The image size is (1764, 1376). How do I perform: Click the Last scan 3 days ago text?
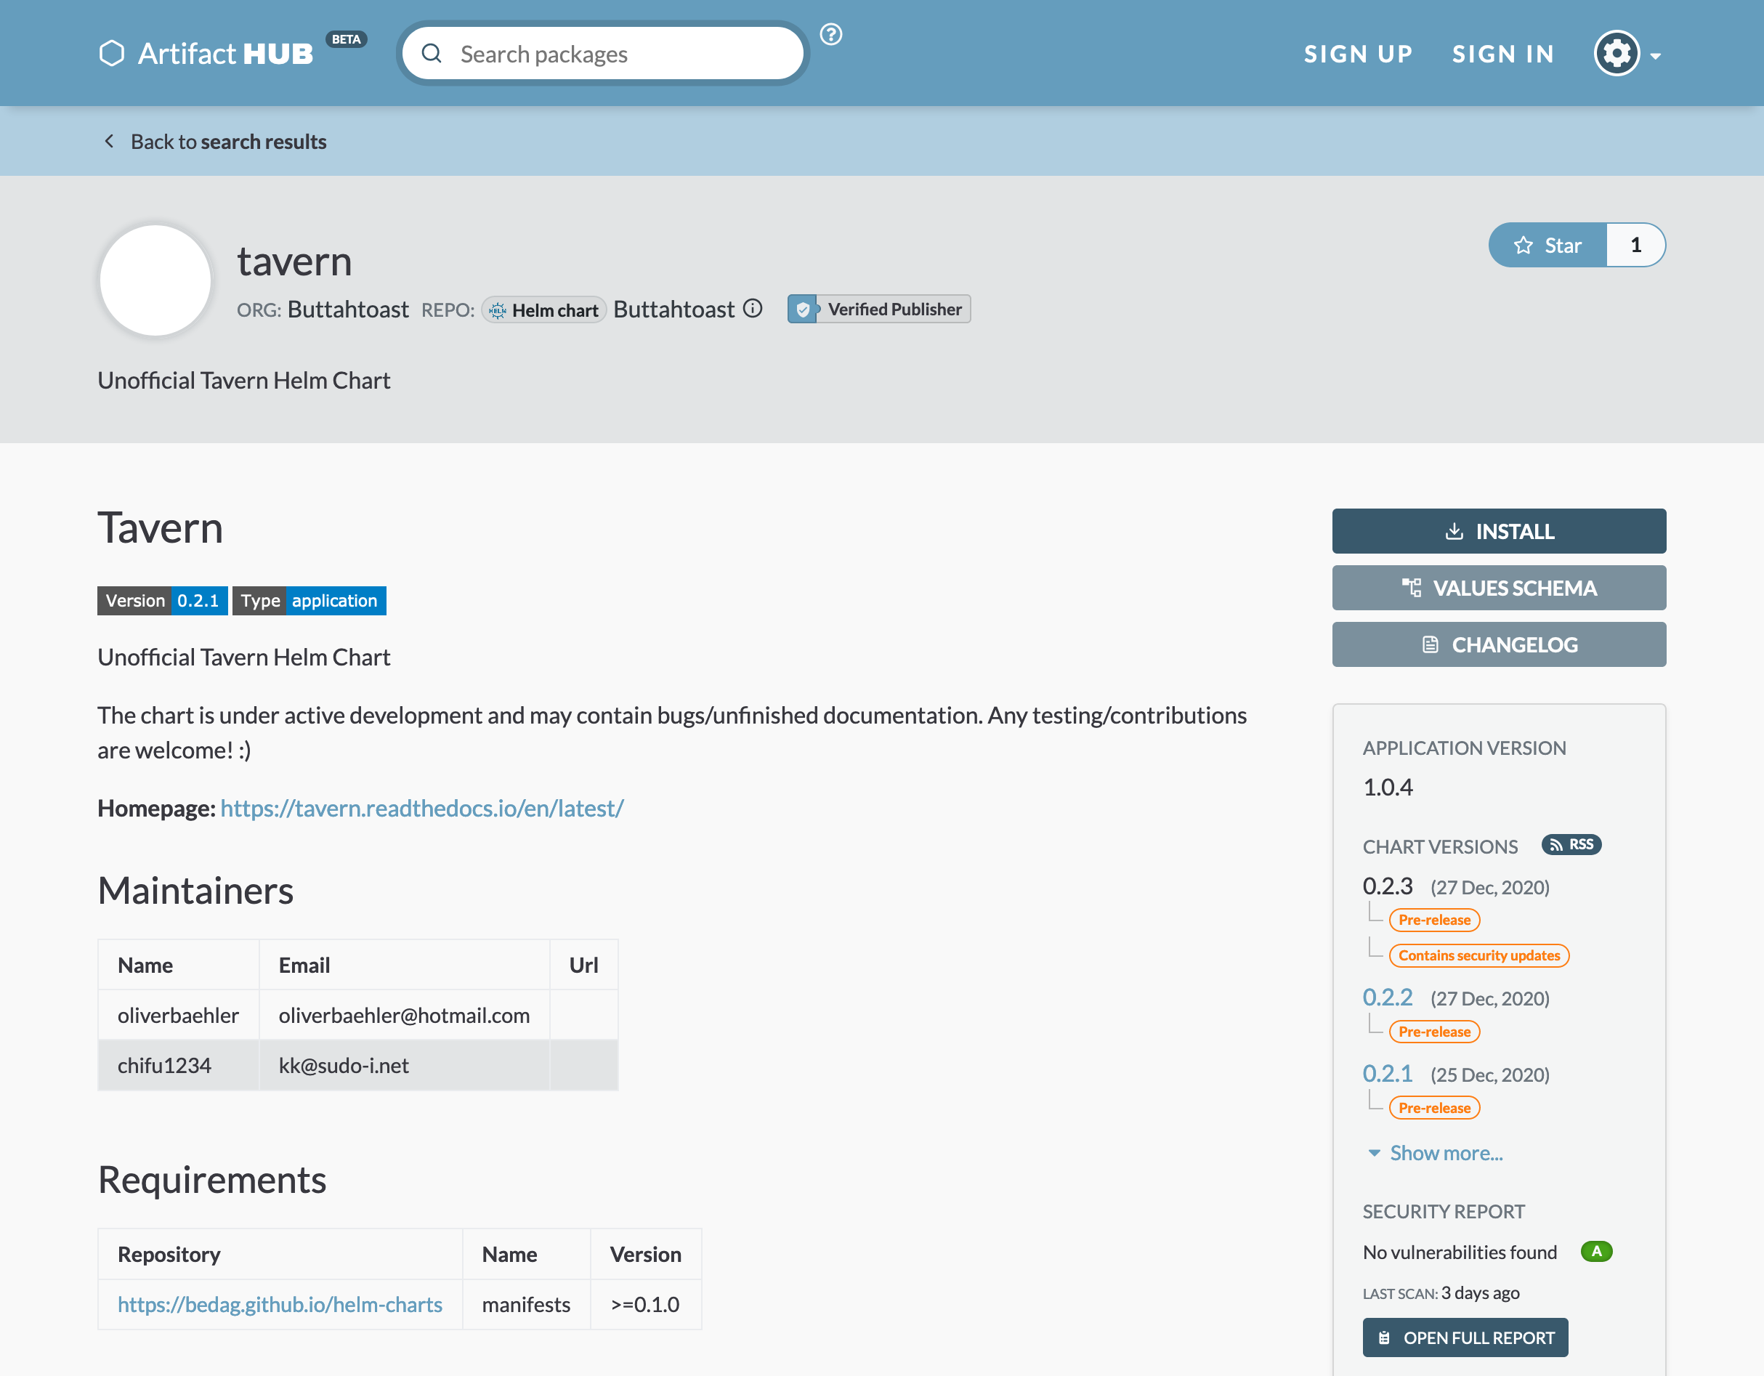[x=1441, y=1293]
